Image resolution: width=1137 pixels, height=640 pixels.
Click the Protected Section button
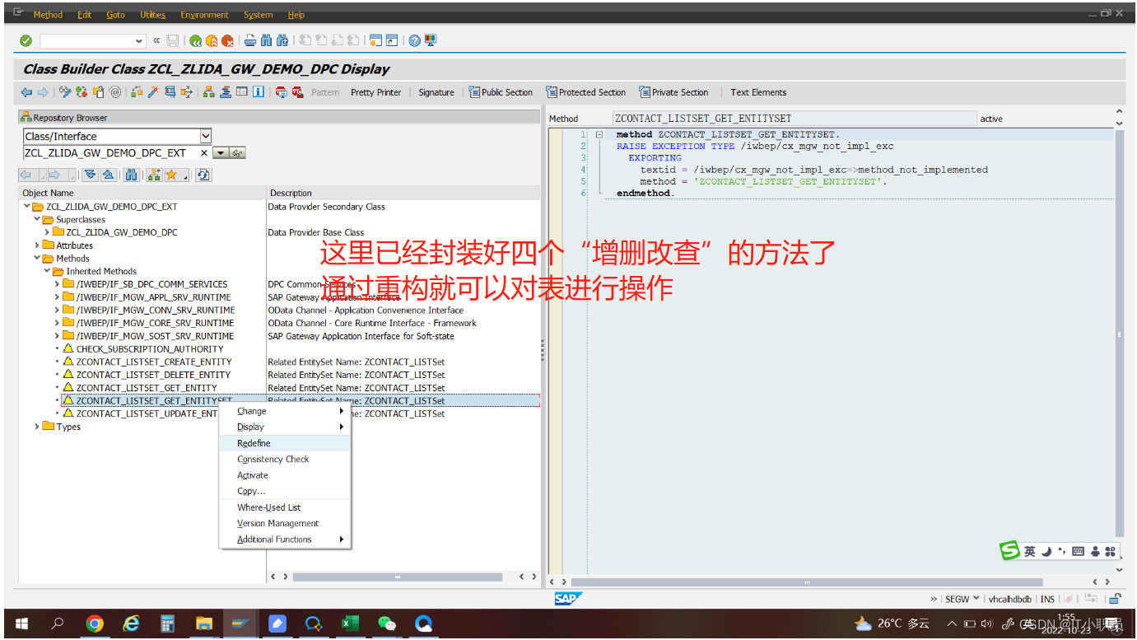coord(586,92)
